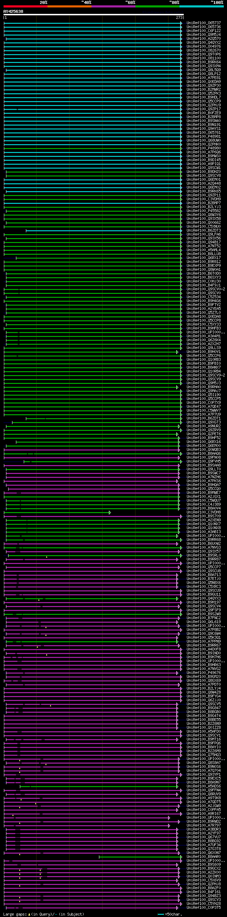The image size is (227, 917).
Task: Select the UniRef100_P49676 label
Action: tap(204, 673)
